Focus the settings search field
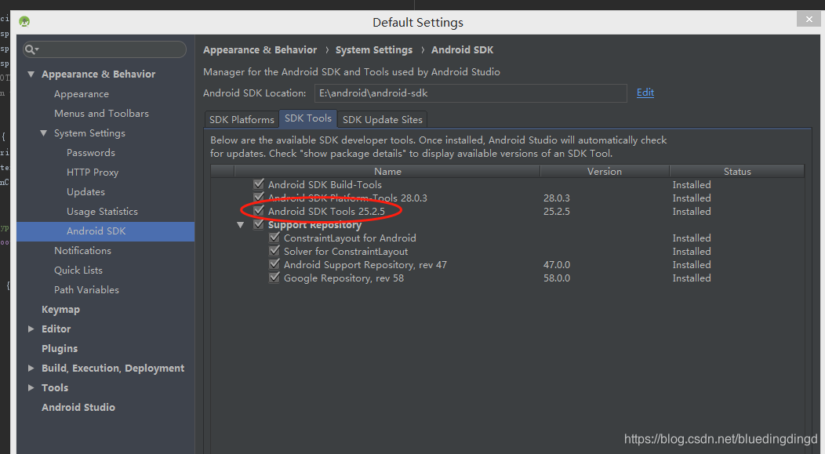Viewport: 825px width, 454px height. point(105,49)
